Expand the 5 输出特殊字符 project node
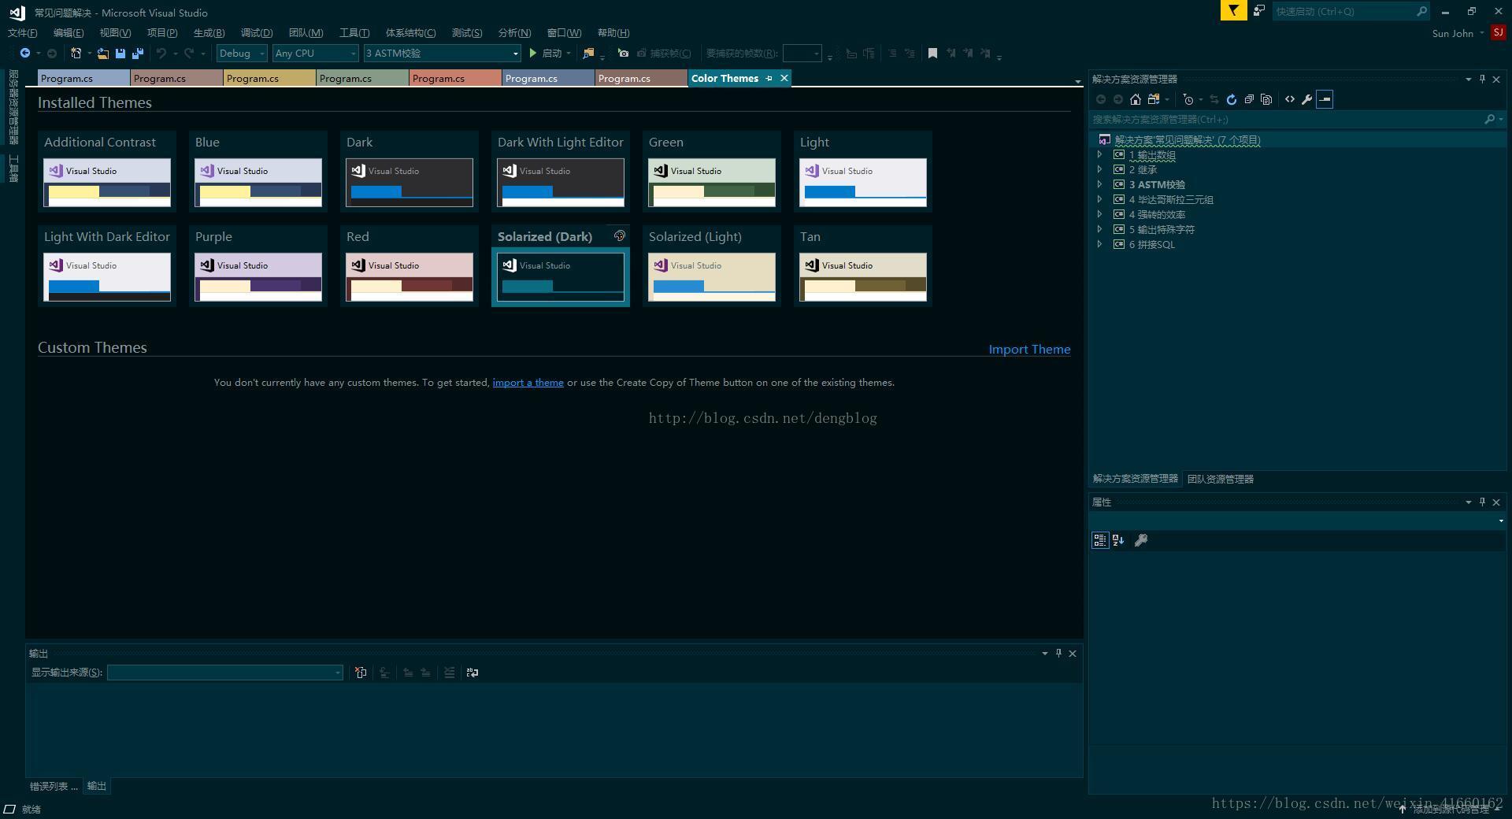Viewport: 1512px width, 819px height. (x=1100, y=230)
